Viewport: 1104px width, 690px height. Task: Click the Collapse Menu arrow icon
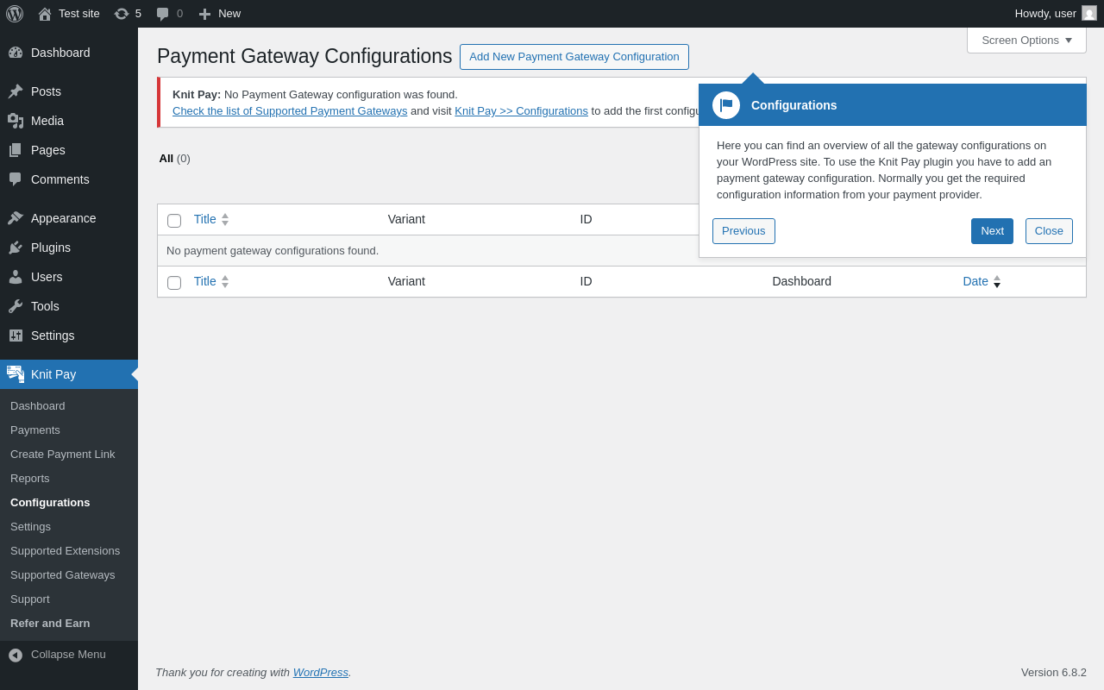[16, 655]
